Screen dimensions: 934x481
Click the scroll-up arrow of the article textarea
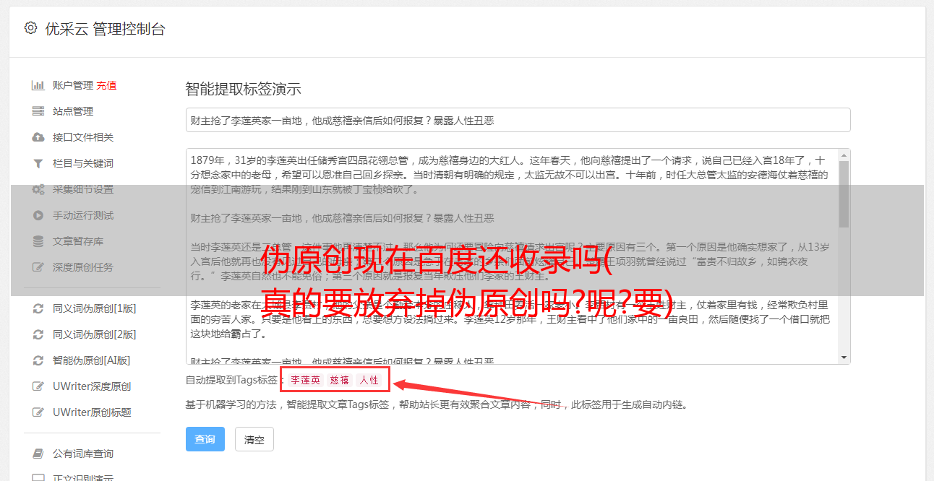(x=844, y=155)
